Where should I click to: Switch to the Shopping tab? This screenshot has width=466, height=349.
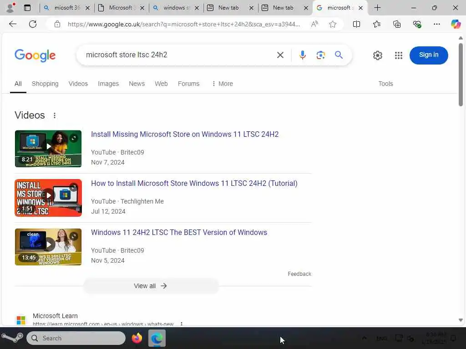point(45,84)
